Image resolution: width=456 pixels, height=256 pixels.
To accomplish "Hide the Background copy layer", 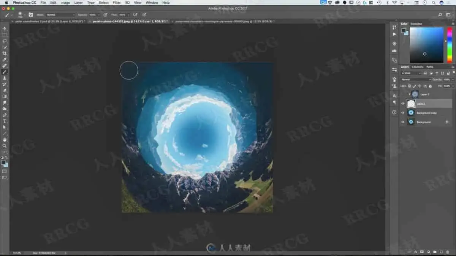I will point(403,113).
